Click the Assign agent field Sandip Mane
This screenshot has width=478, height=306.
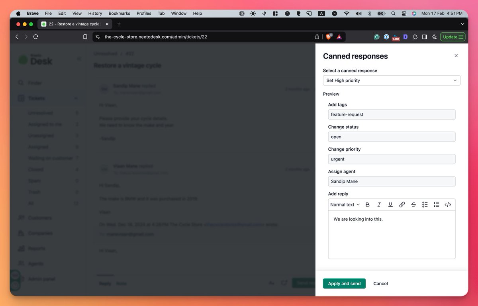coord(392,181)
